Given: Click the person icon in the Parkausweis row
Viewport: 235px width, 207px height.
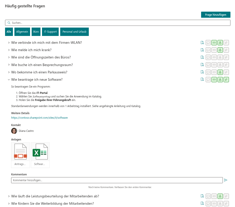Looking at the screenshot, I should coord(220,72).
